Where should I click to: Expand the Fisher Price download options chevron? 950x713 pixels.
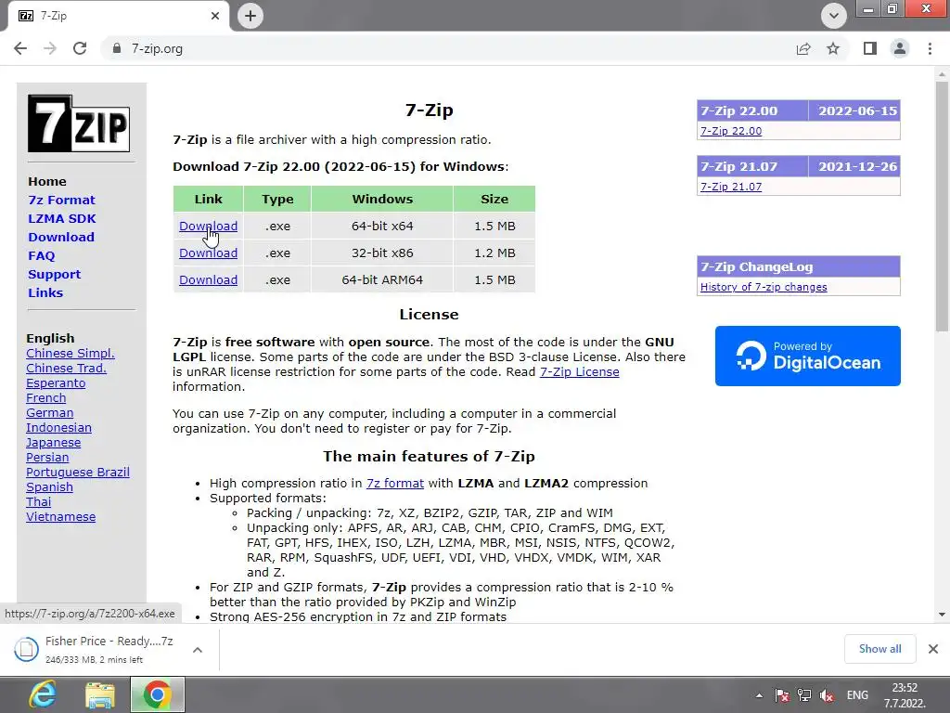click(197, 649)
